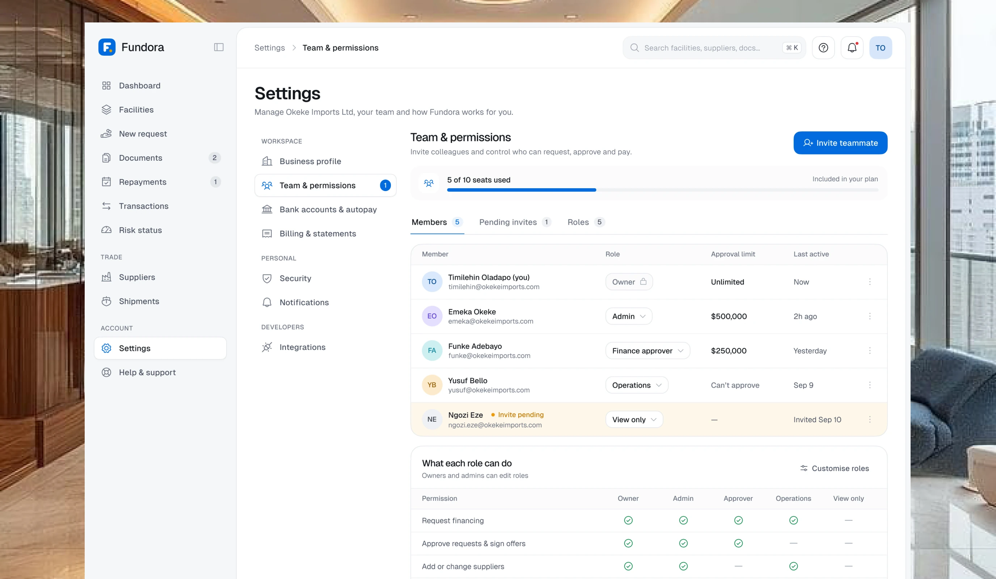Click Admin check for Approve requests & sign offers

point(683,544)
